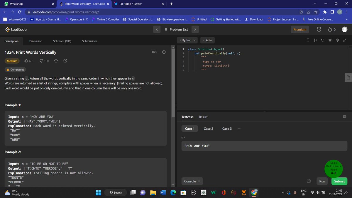This screenshot has width=352, height=198.
Task: Open the Python language dropdown
Action: (x=187, y=40)
